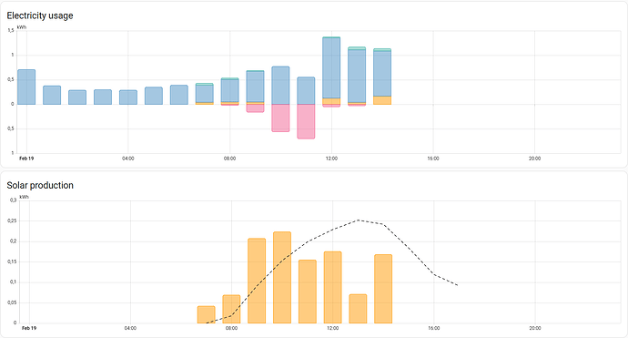Click the "Solar production" card title
628x338 pixels.
click(40, 185)
